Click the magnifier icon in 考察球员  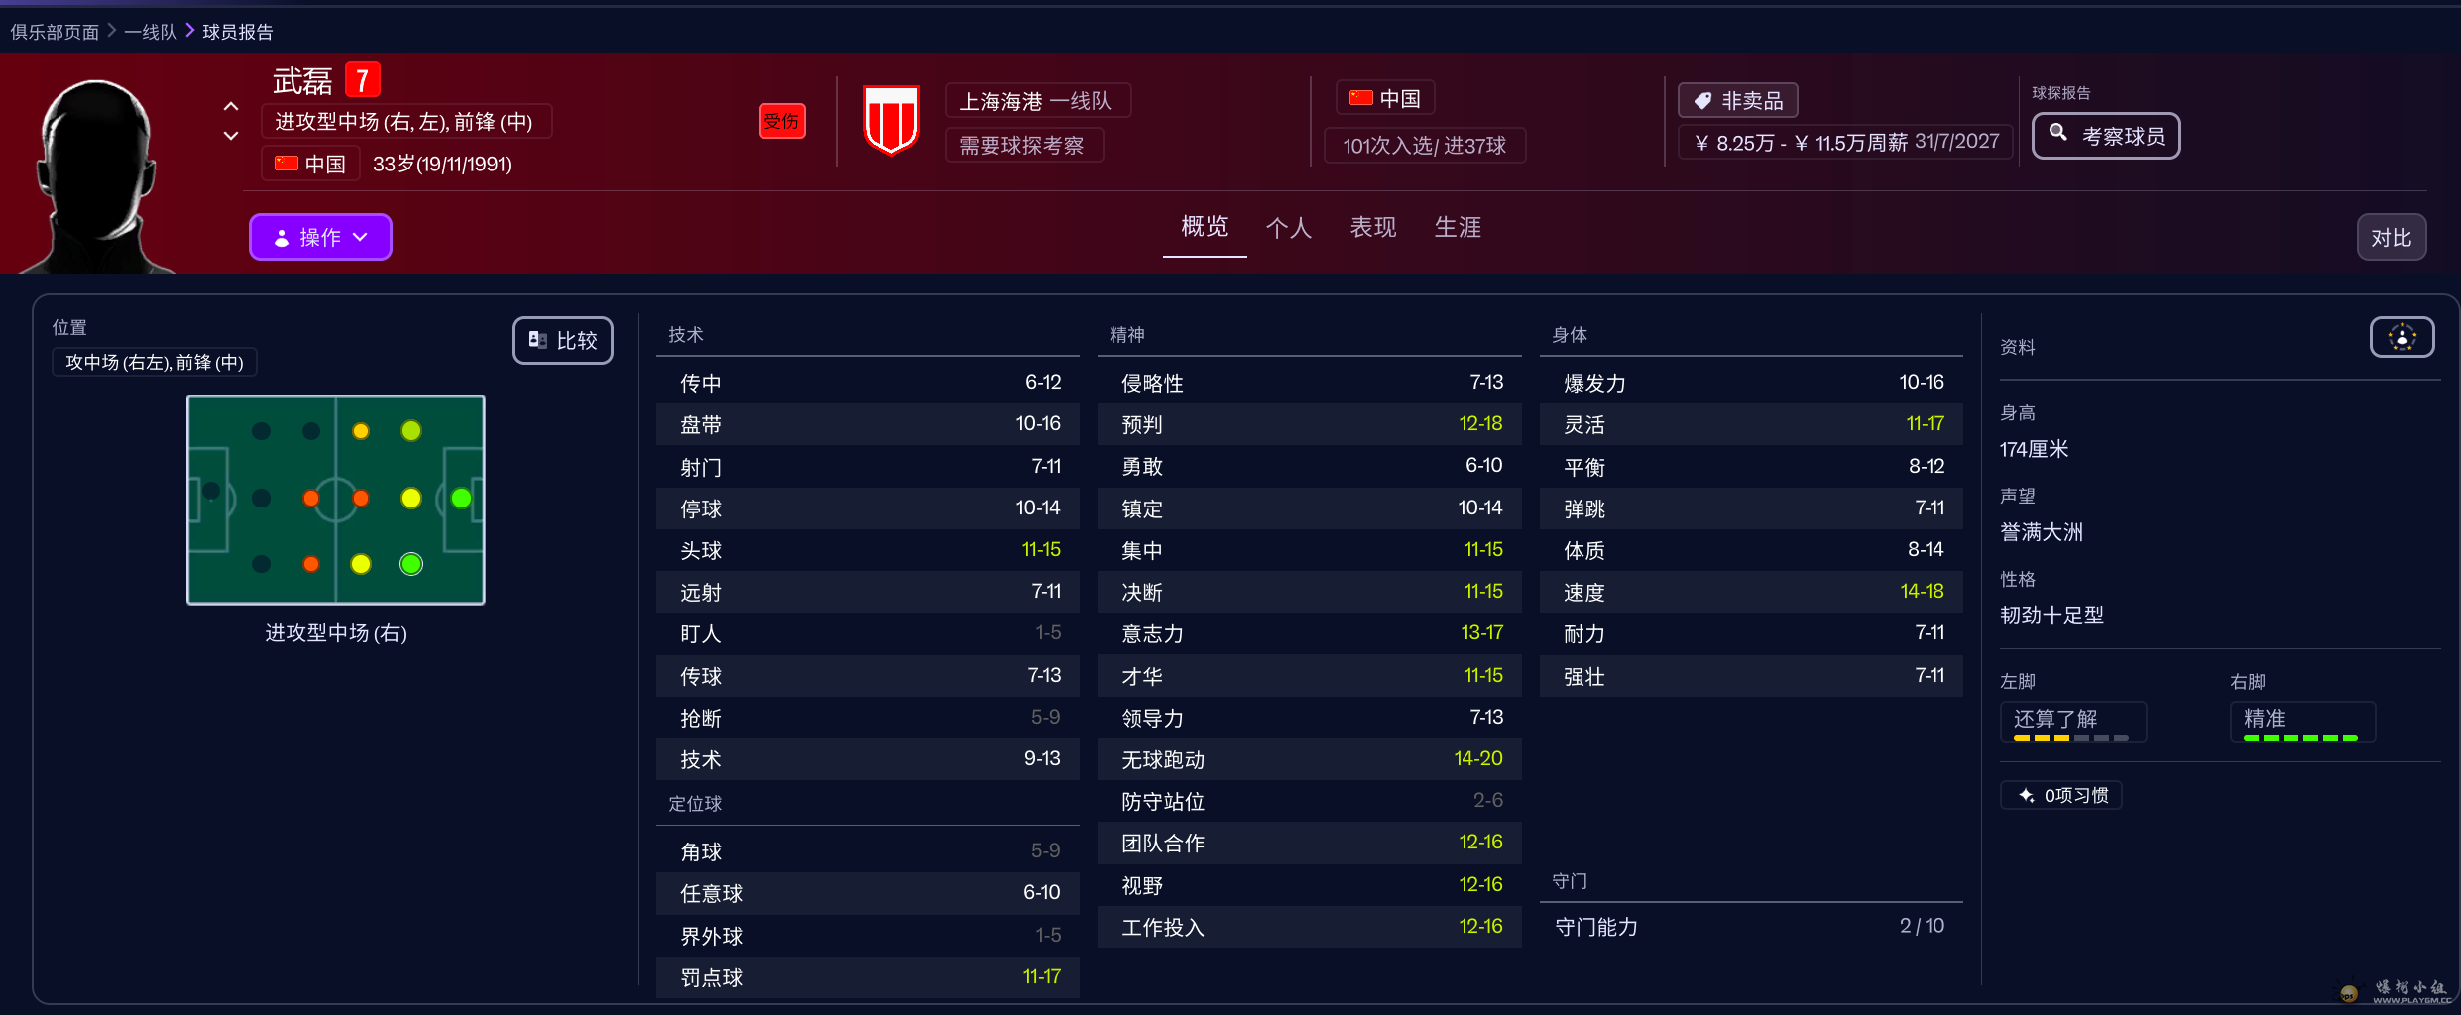point(2059,134)
